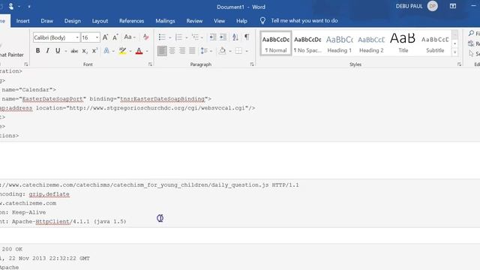Expand highlight color options arrow
480x270 pixels.
click(130, 51)
